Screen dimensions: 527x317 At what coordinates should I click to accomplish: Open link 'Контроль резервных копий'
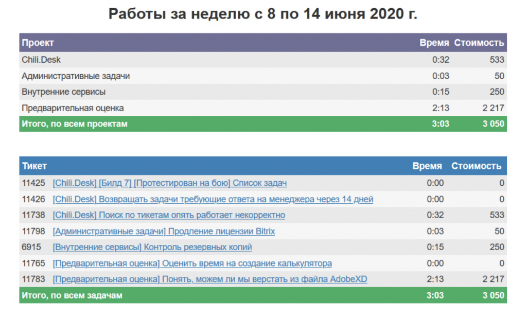[152, 248]
